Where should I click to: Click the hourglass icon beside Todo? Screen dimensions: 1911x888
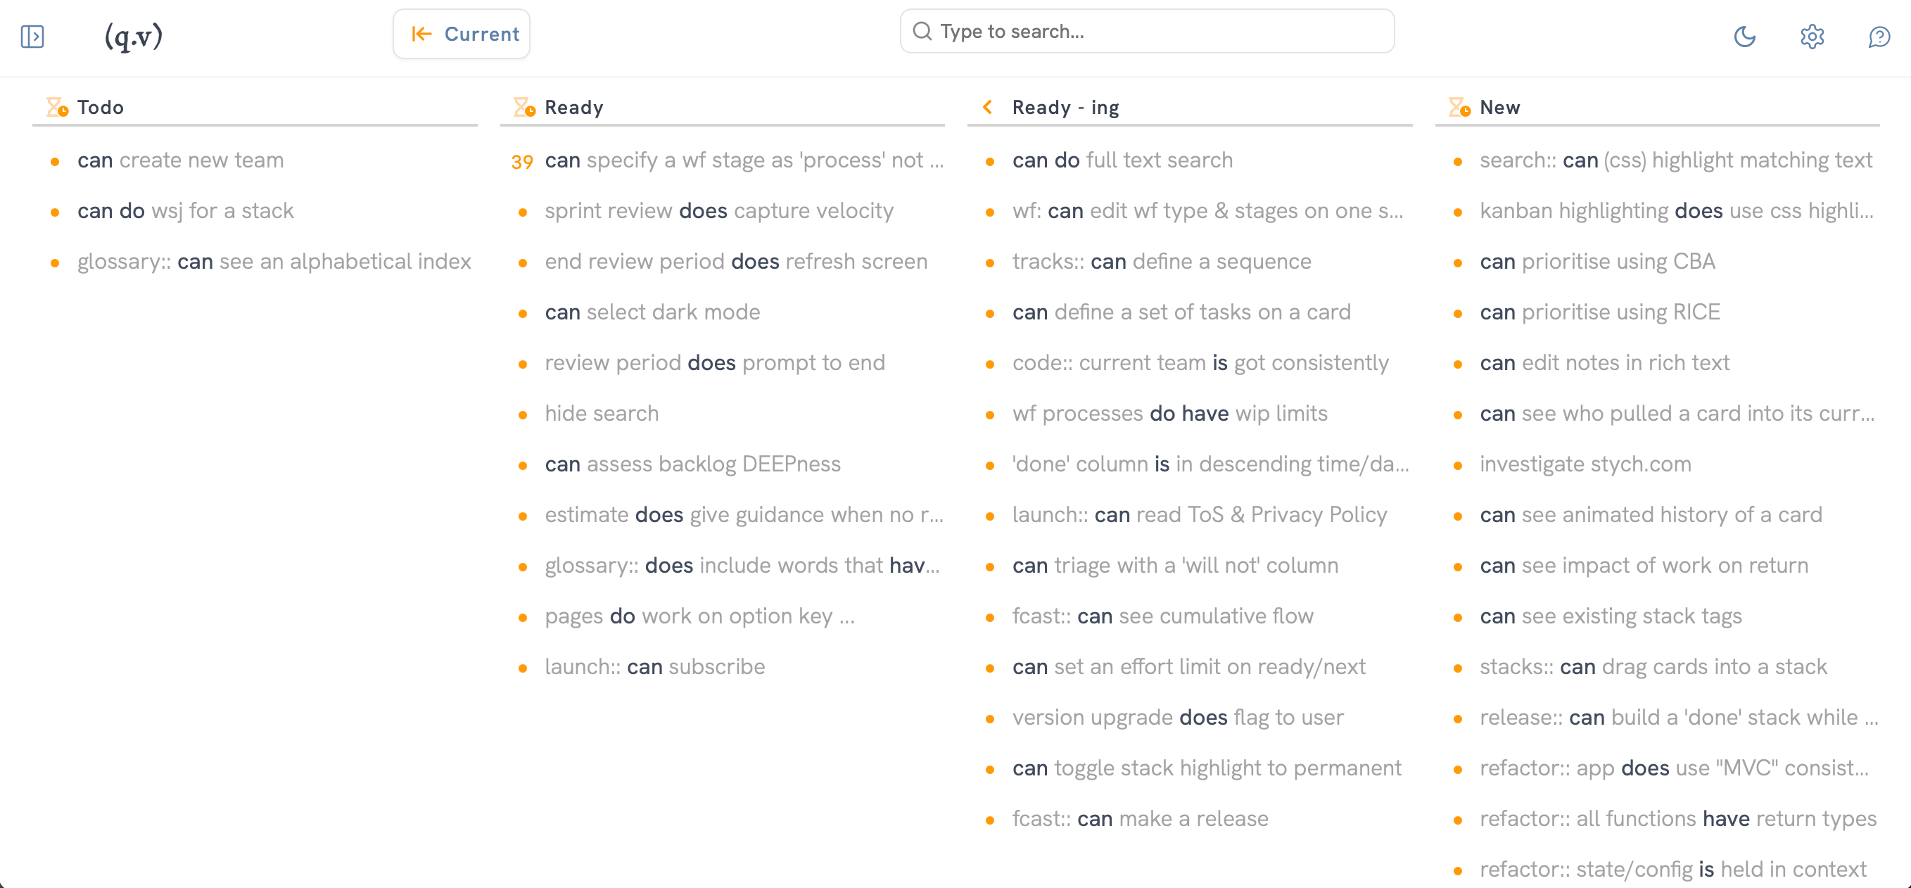click(x=57, y=108)
